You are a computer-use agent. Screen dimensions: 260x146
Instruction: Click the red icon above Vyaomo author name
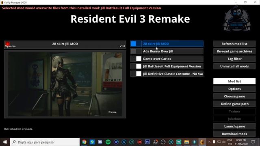pos(7,44)
